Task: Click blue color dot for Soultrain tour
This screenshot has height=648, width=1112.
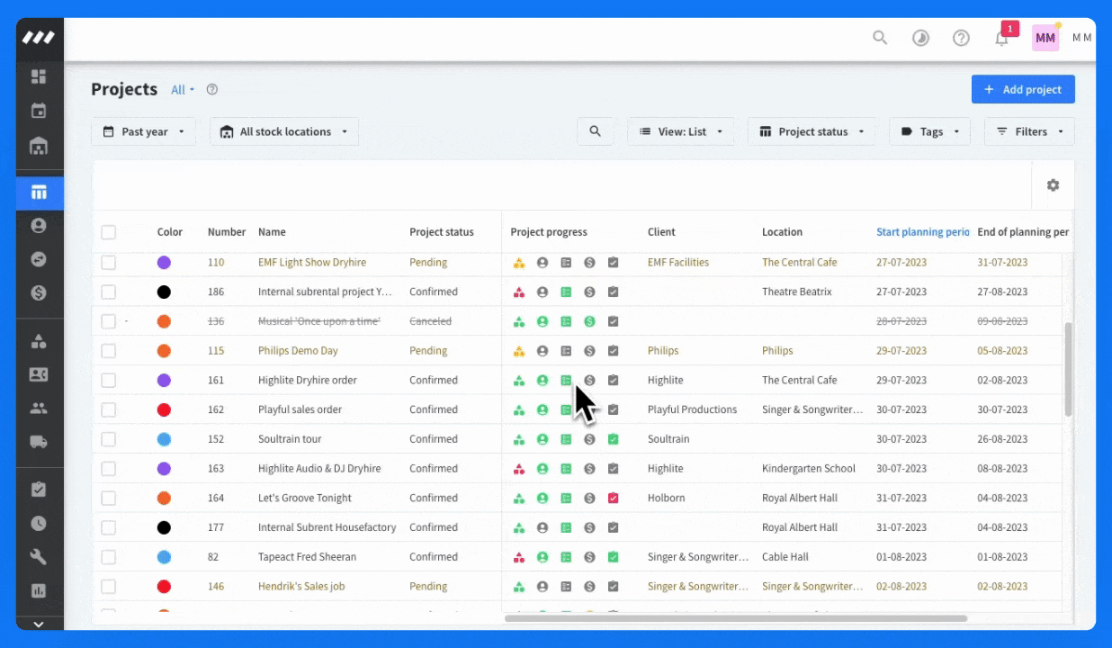Action: coord(164,439)
